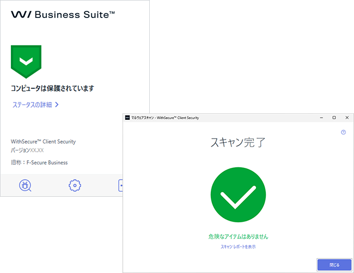Open the malware scan bug icon

pos(25,186)
